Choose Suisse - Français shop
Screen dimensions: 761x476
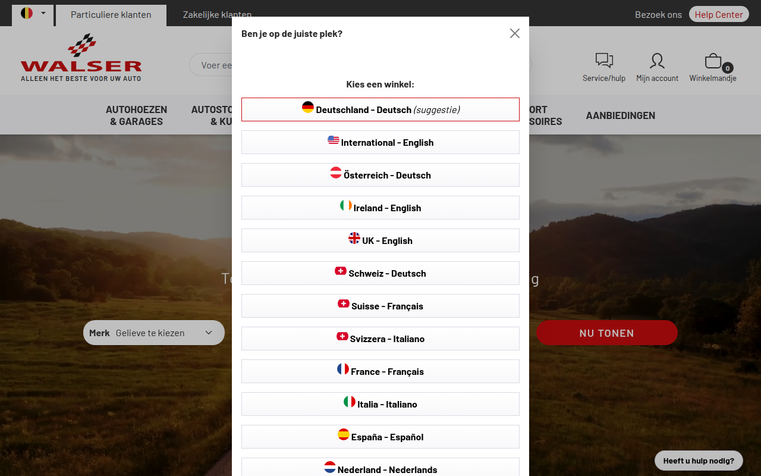pos(380,306)
